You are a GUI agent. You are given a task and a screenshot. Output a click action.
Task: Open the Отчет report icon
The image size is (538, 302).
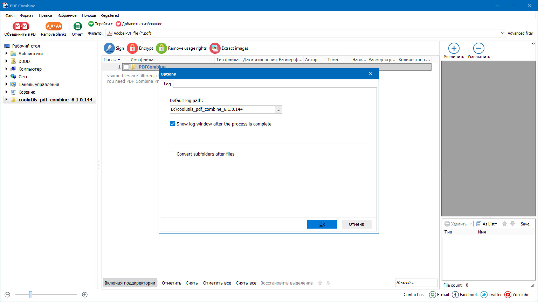pyautogui.click(x=77, y=26)
